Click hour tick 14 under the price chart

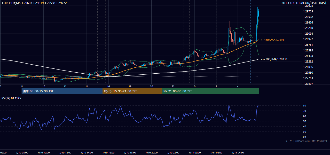pyautogui.click(x=87, y=86)
